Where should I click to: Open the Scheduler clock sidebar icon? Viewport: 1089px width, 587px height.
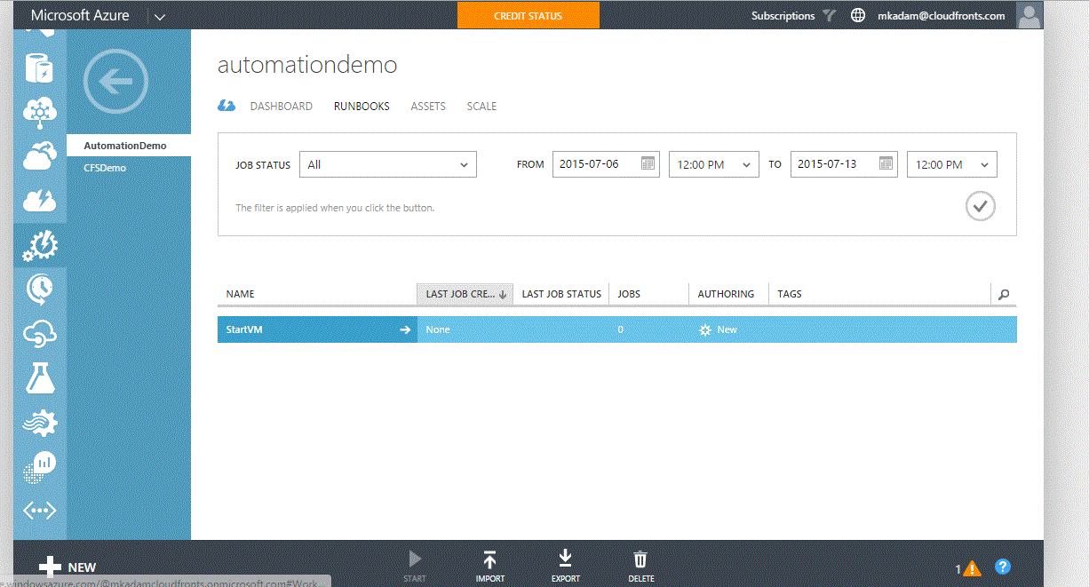click(39, 289)
